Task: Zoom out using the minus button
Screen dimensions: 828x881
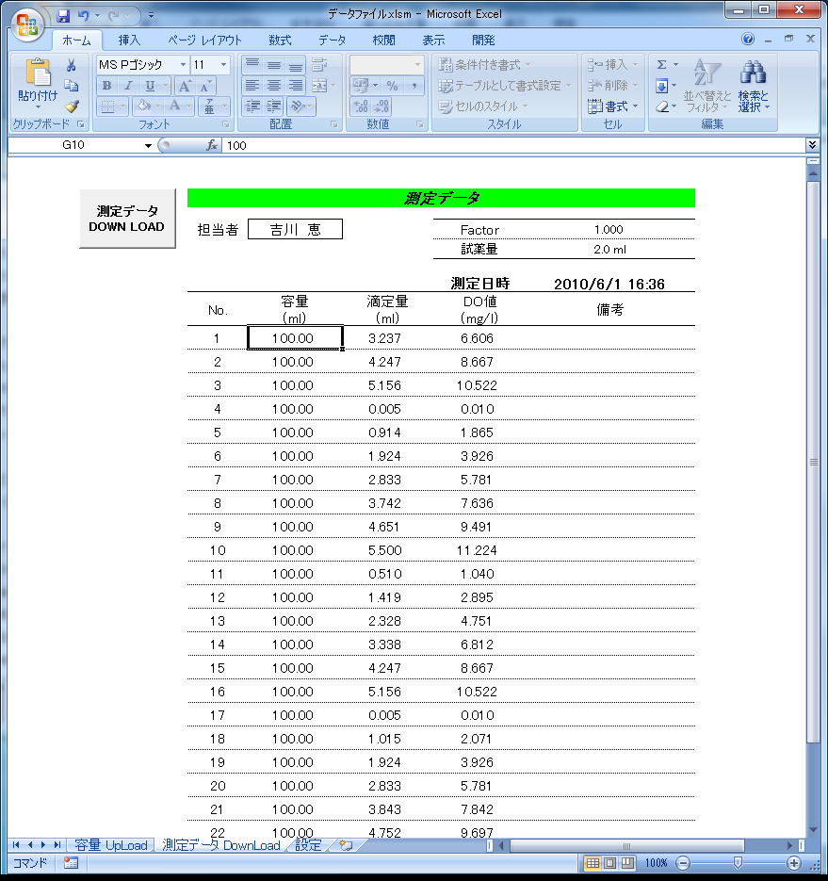Action: tap(683, 863)
